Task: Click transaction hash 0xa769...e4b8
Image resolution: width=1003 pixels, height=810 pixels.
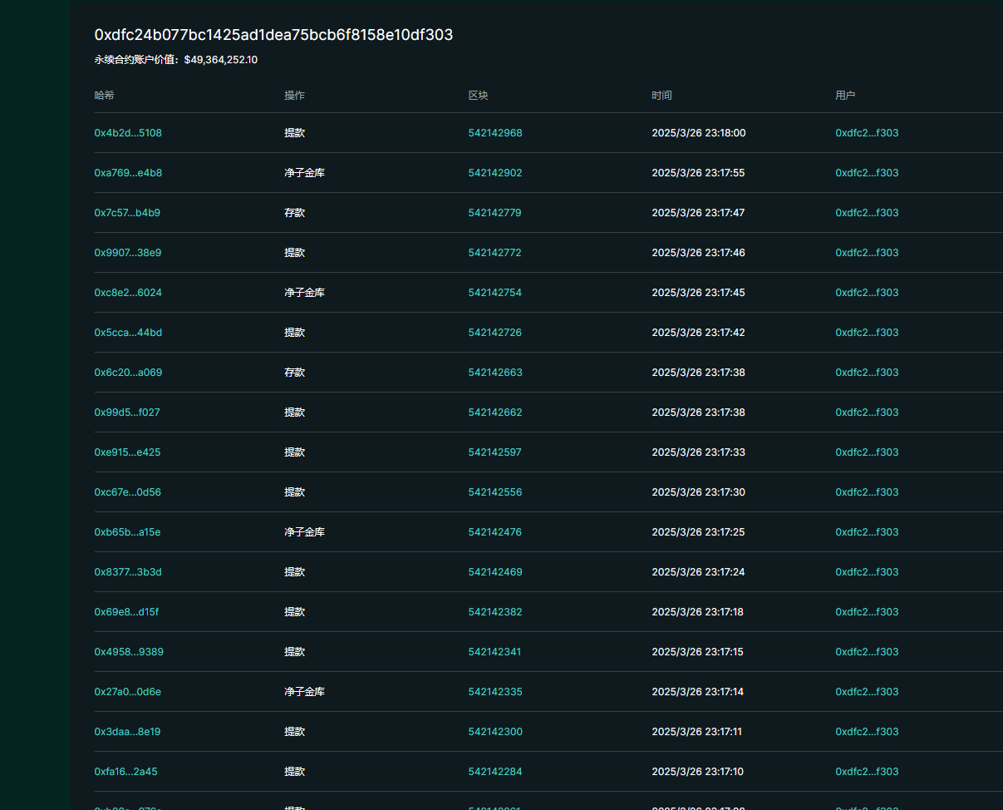Action: 128,173
